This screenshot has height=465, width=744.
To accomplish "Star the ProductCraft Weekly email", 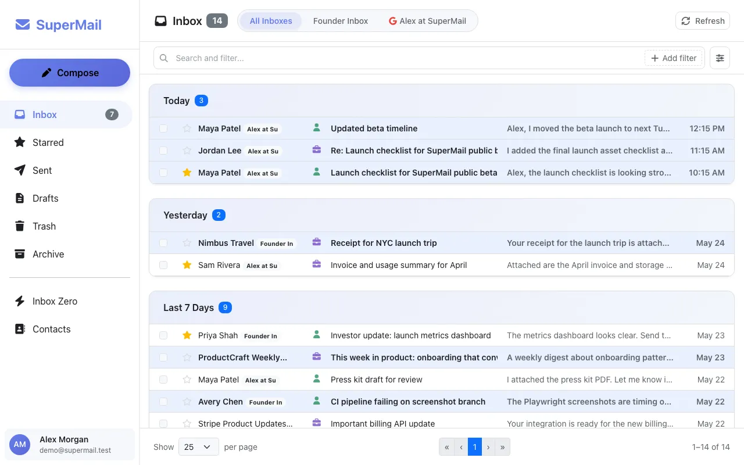I will pos(187,357).
